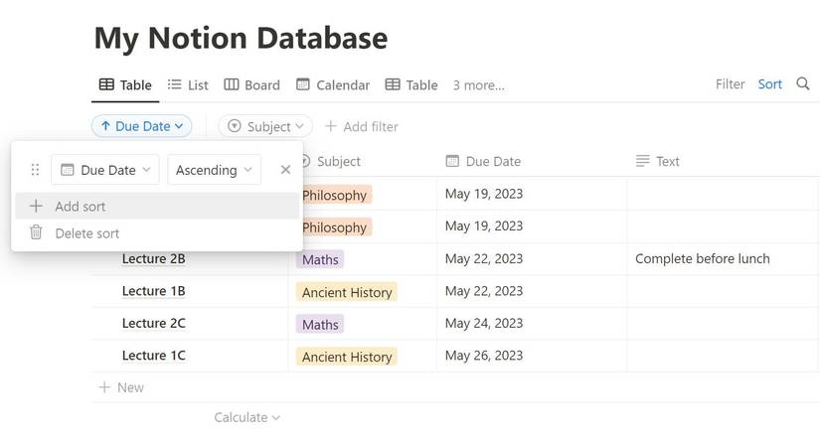
Task: Open the Board view tab
Action: [251, 85]
